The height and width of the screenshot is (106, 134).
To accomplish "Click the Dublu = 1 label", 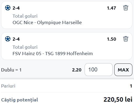I will click(11, 70).
